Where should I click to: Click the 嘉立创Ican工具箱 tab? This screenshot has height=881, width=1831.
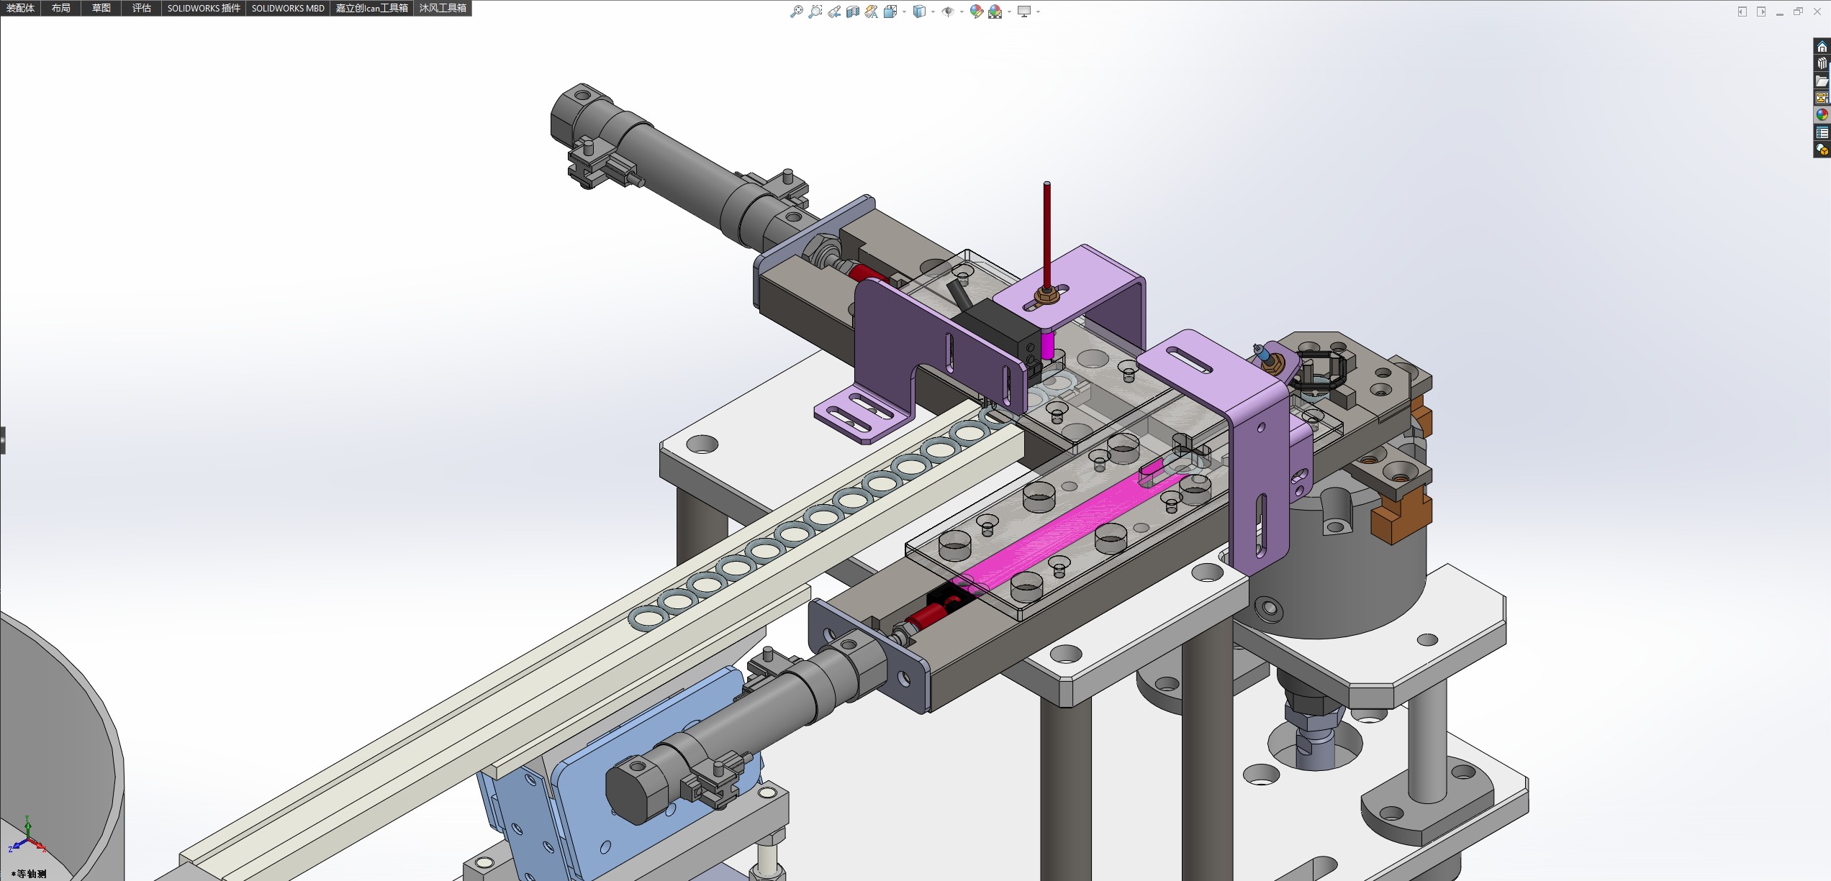pyautogui.click(x=371, y=8)
